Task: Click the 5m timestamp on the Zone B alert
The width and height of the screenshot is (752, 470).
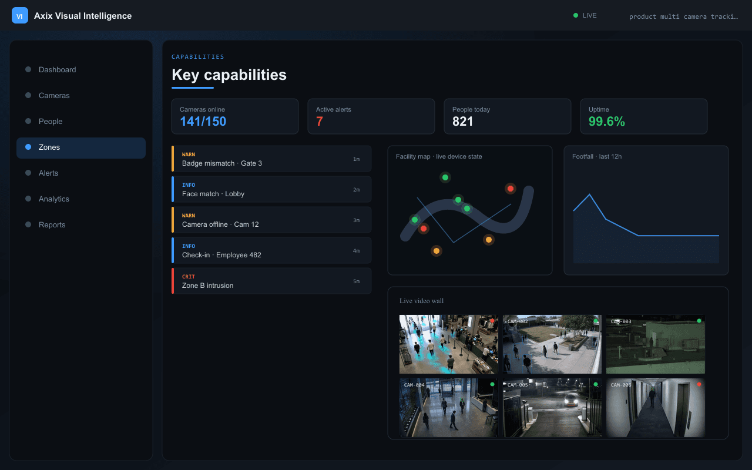Action: pos(356,281)
